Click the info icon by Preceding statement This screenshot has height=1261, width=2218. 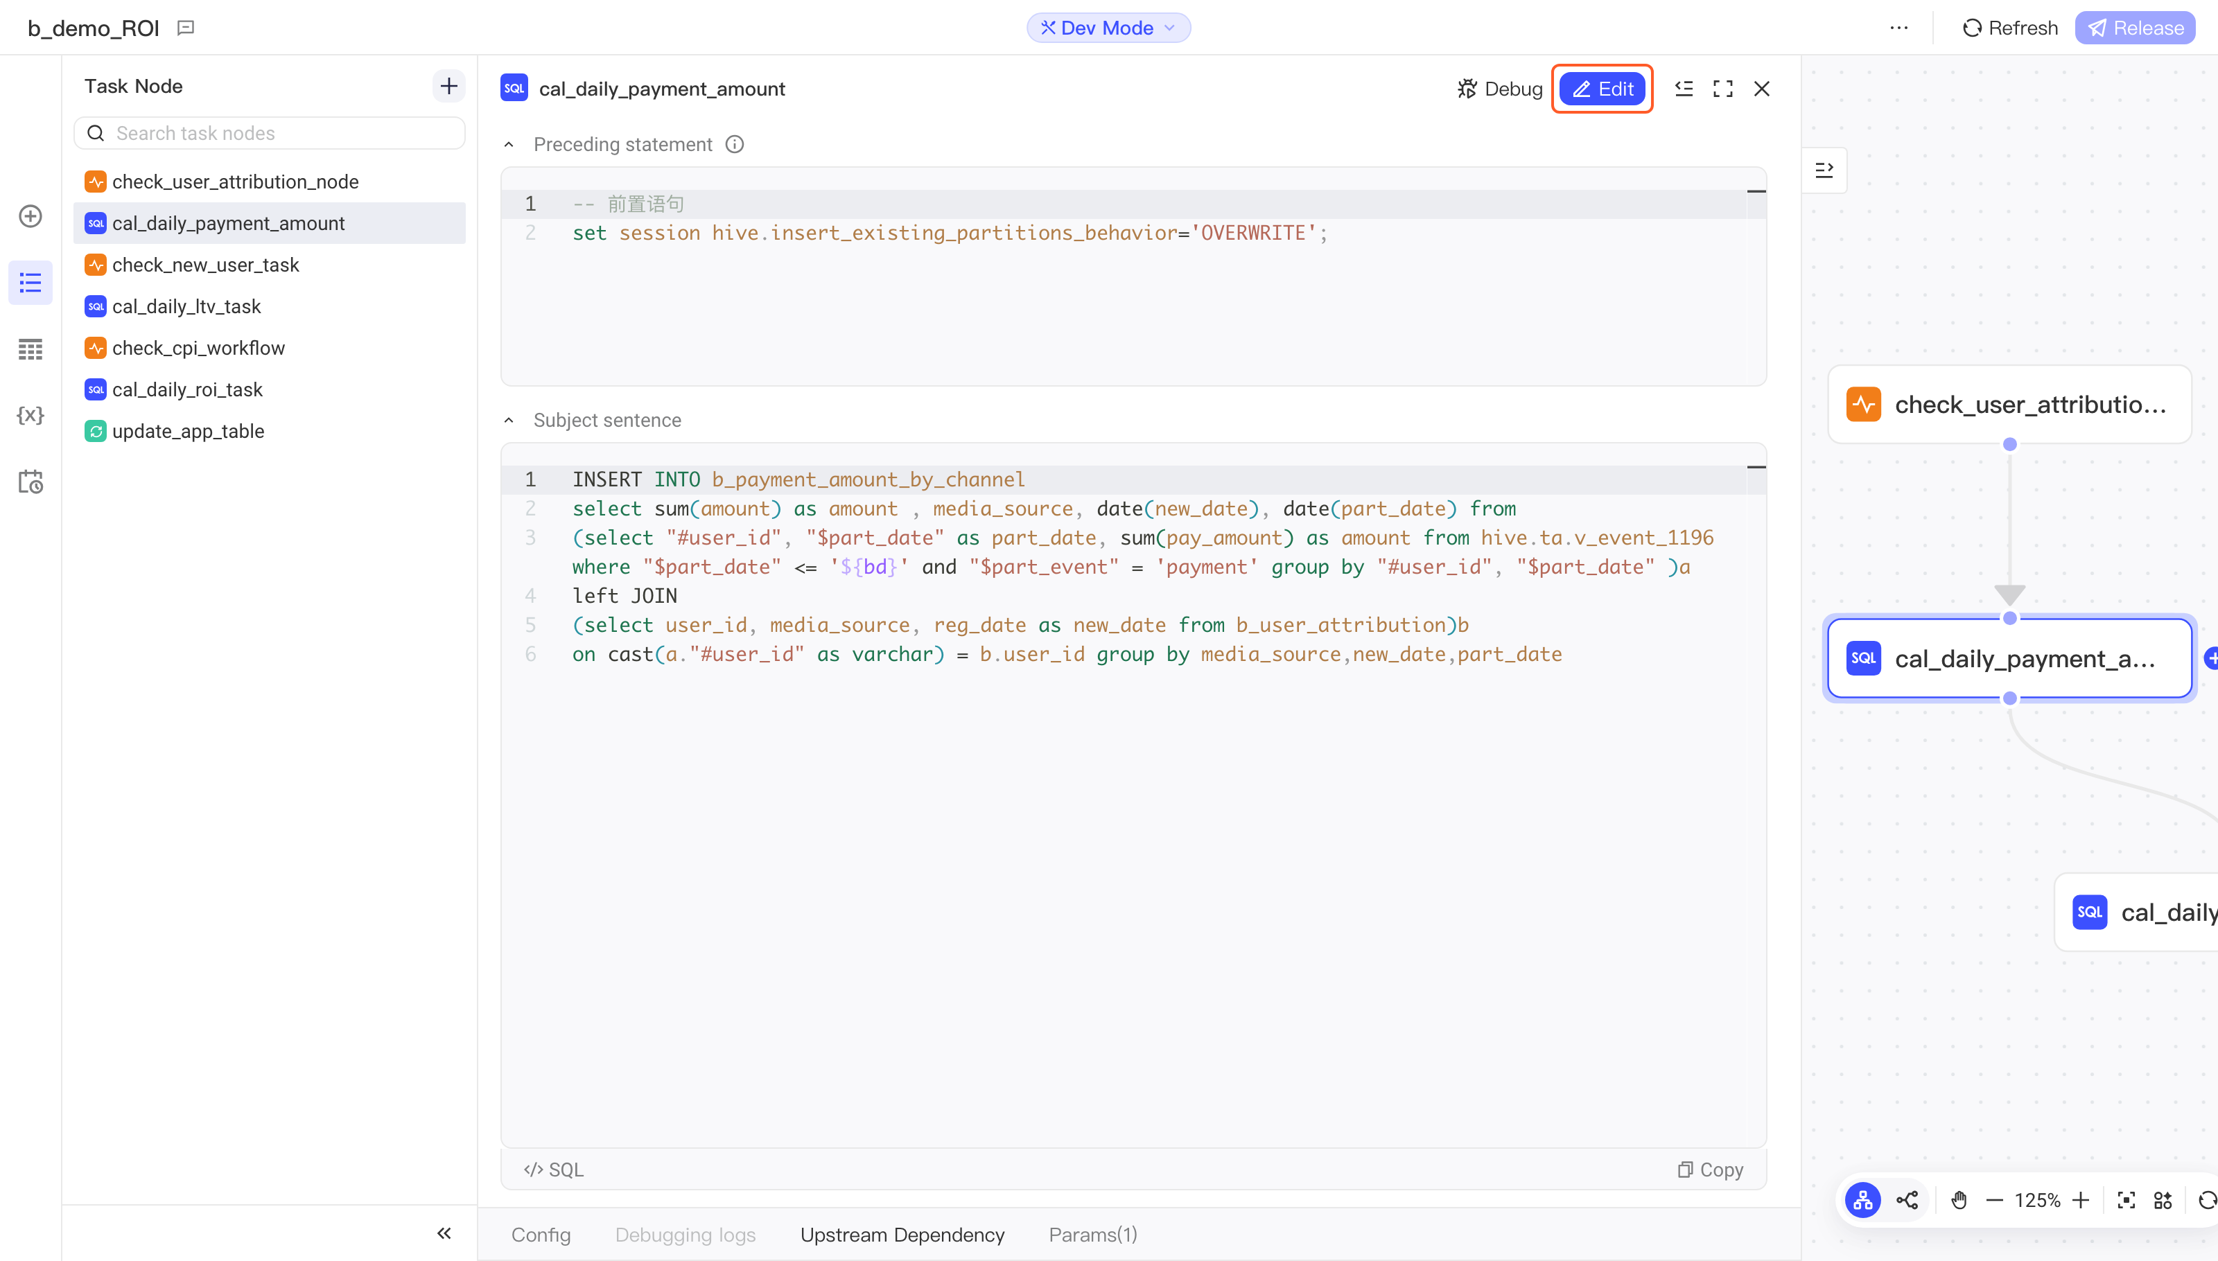735,145
